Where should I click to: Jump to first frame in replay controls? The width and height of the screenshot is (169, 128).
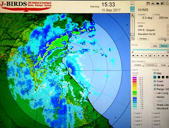pos(133,55)
